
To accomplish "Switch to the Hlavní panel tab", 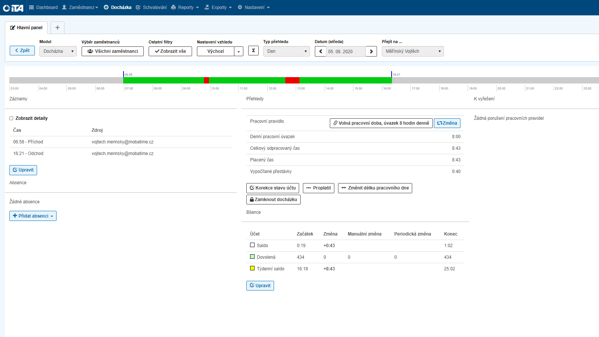I will tap(26, 28).
